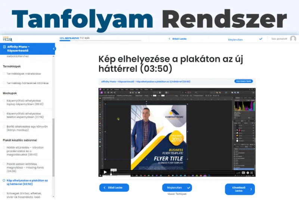The image size is (299, 200).
Task: Enter fullscreen mode on video player
Action: [x=252, y=173]
